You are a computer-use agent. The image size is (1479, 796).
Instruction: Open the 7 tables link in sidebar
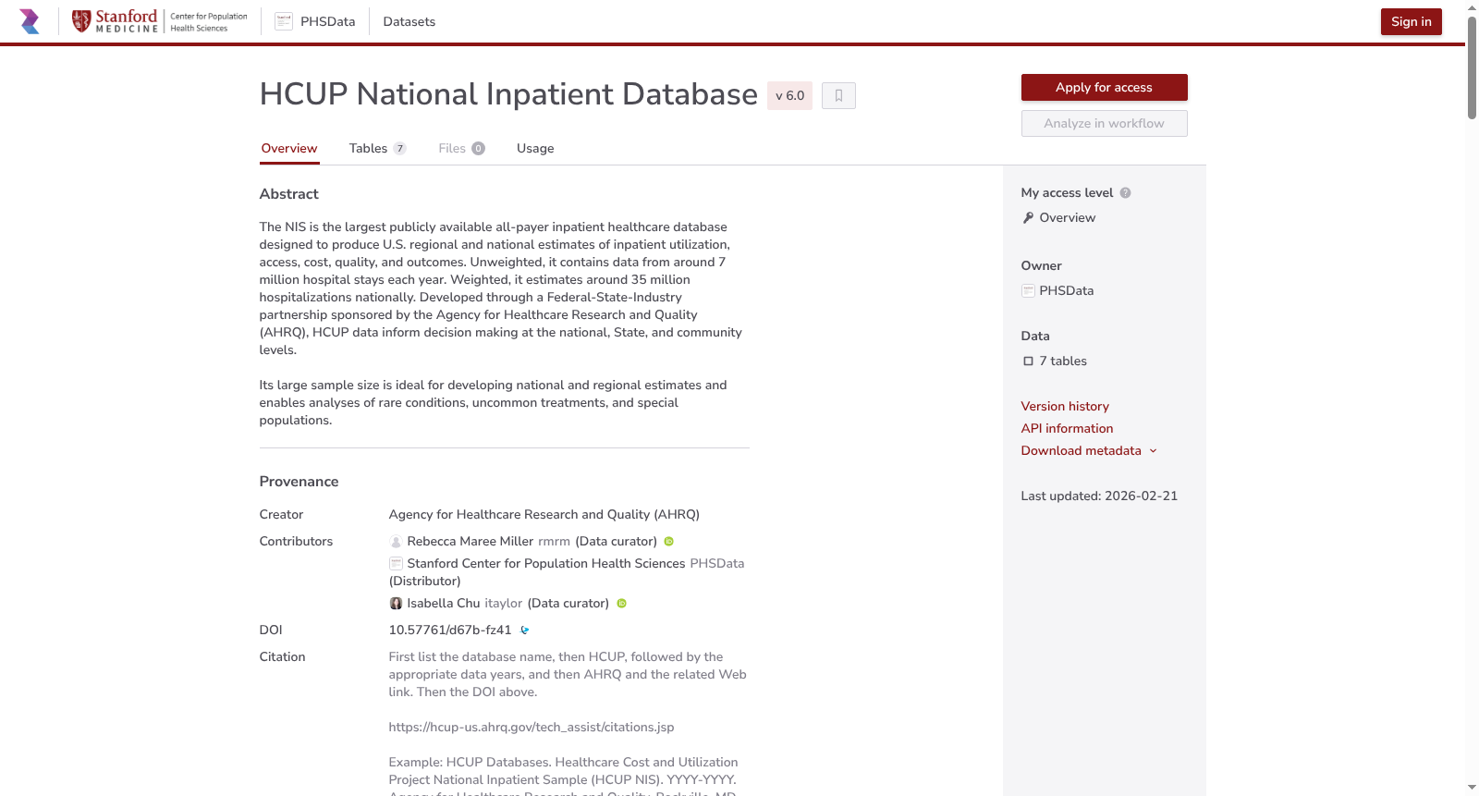point(1063,361)
